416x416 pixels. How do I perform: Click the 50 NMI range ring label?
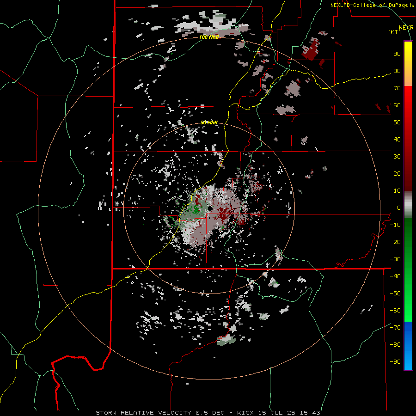[x=209, y=122]
